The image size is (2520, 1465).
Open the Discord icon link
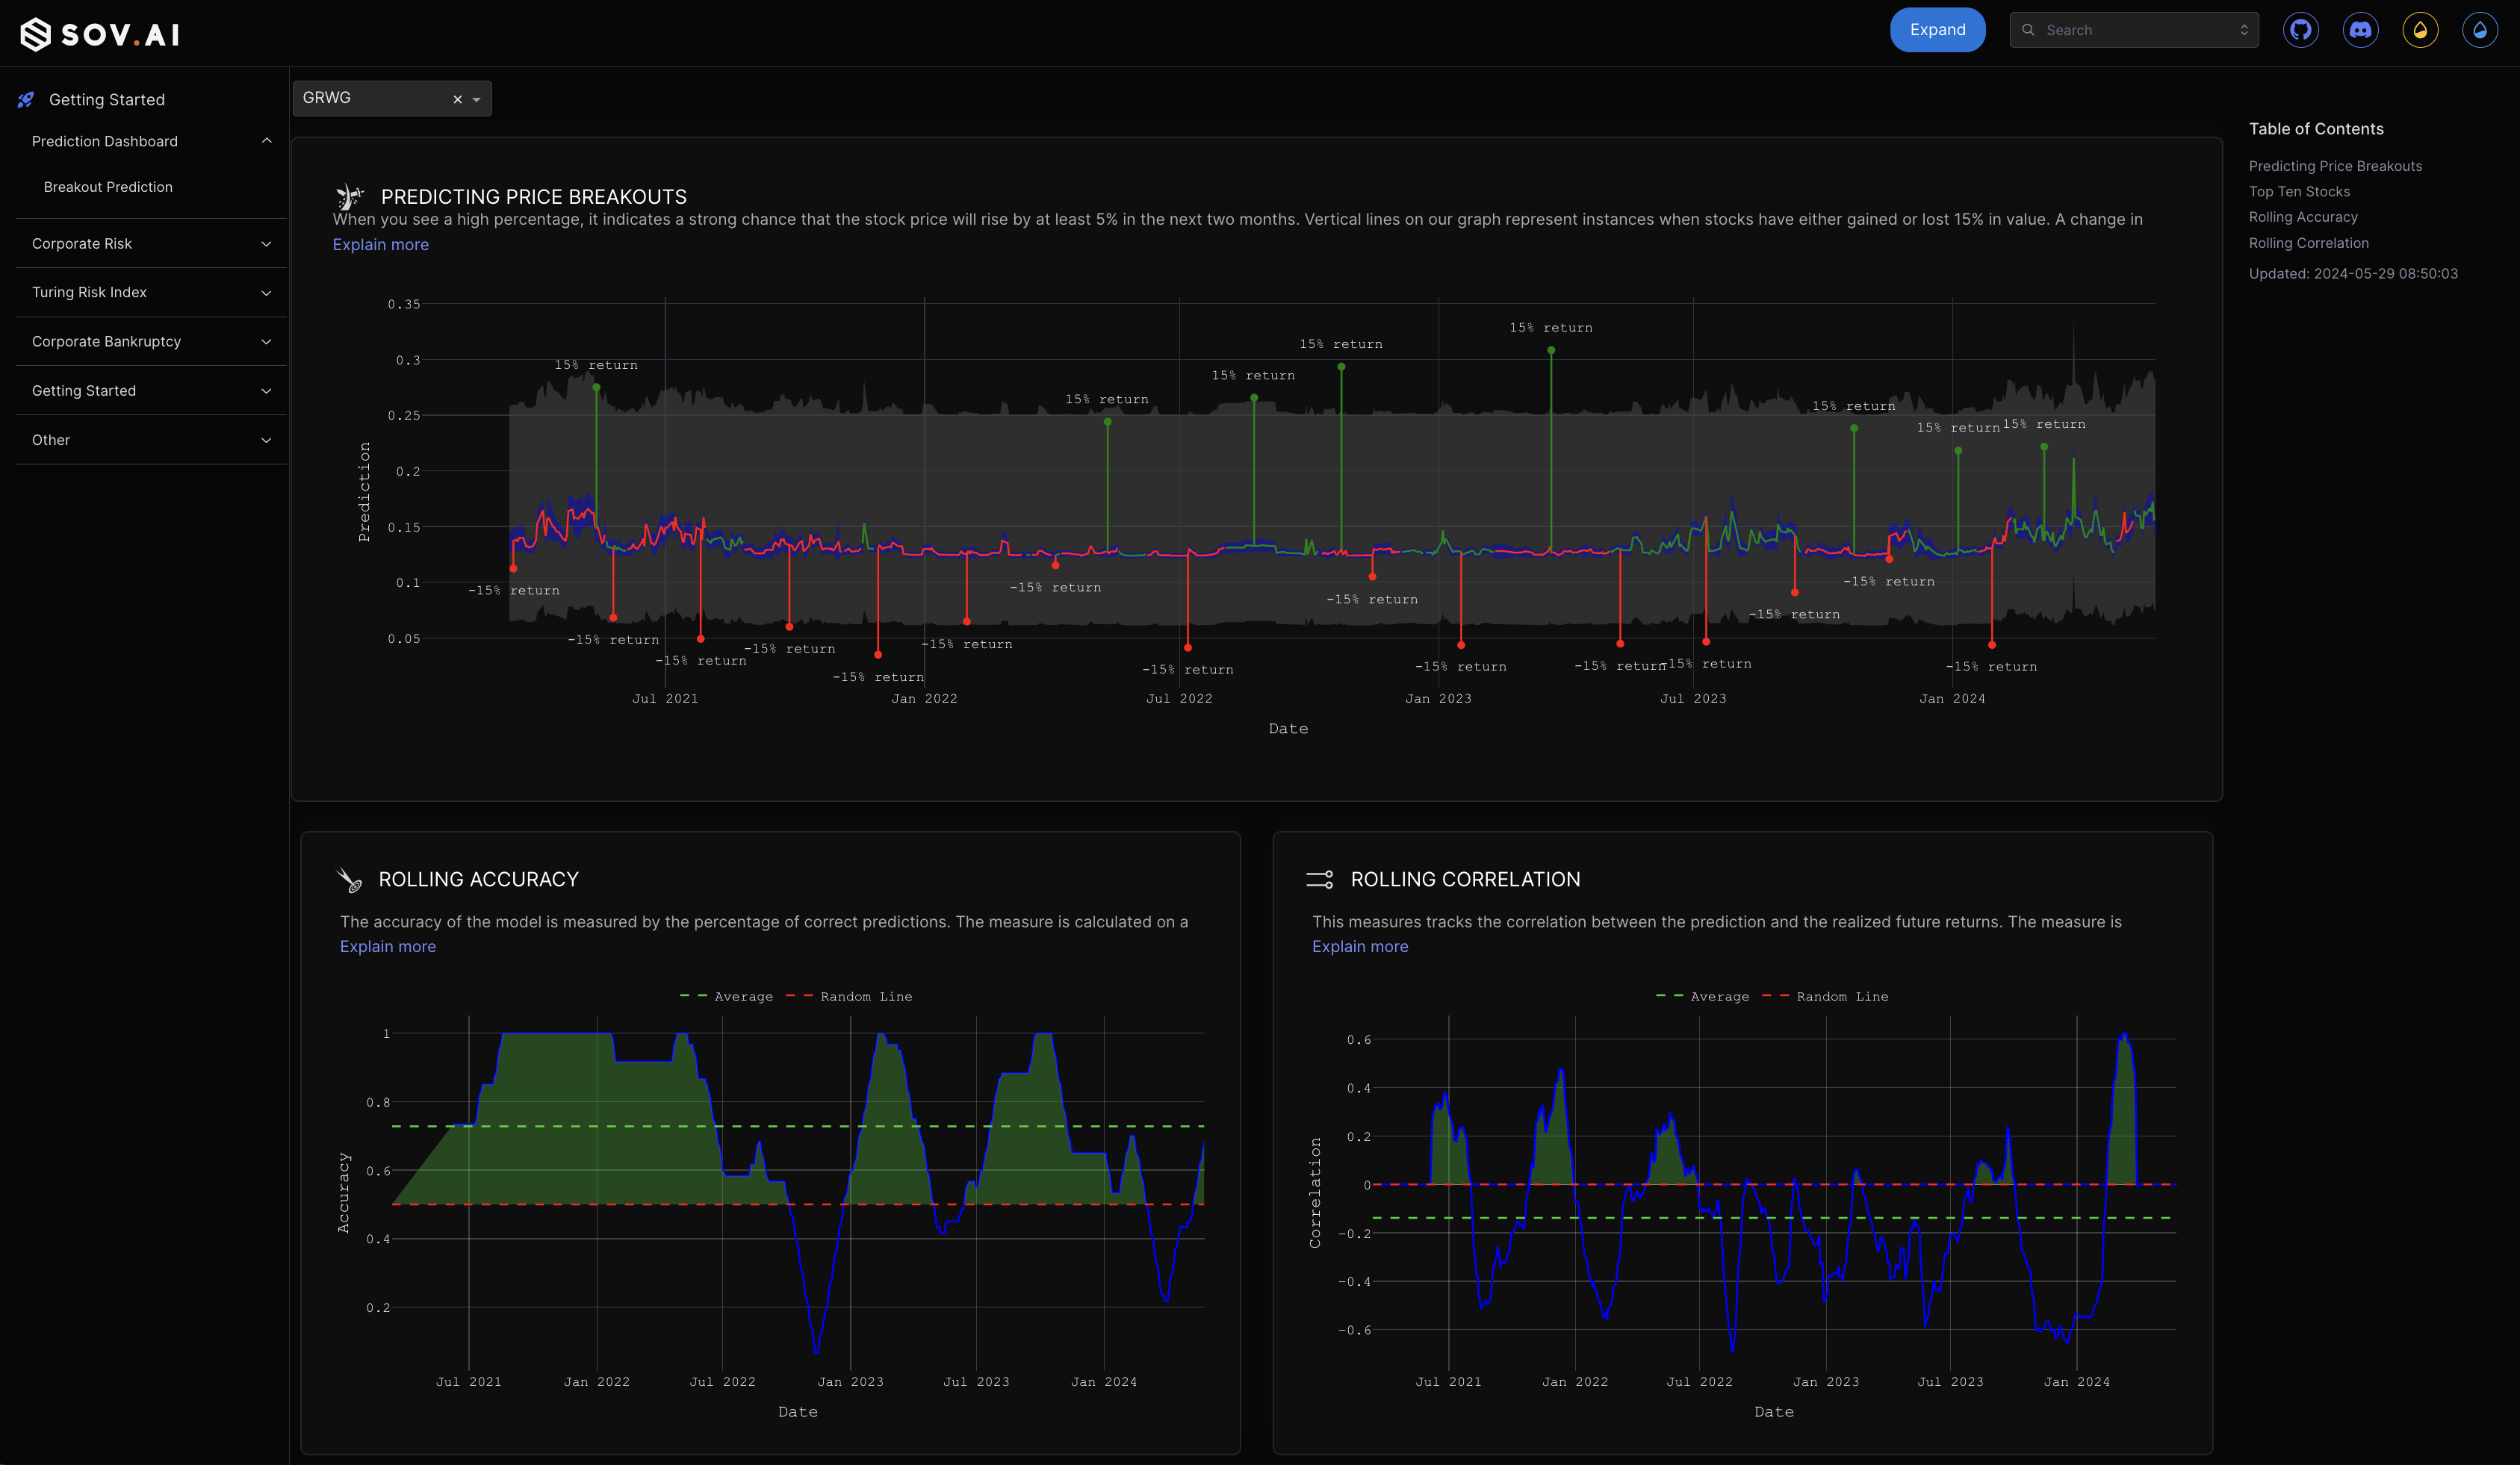point(2360,30)
